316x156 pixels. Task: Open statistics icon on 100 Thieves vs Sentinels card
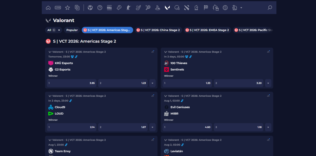[268, 51]
